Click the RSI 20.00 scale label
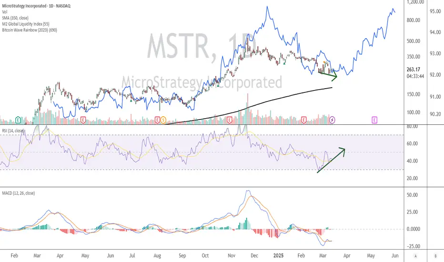 (x=412, y=178)
